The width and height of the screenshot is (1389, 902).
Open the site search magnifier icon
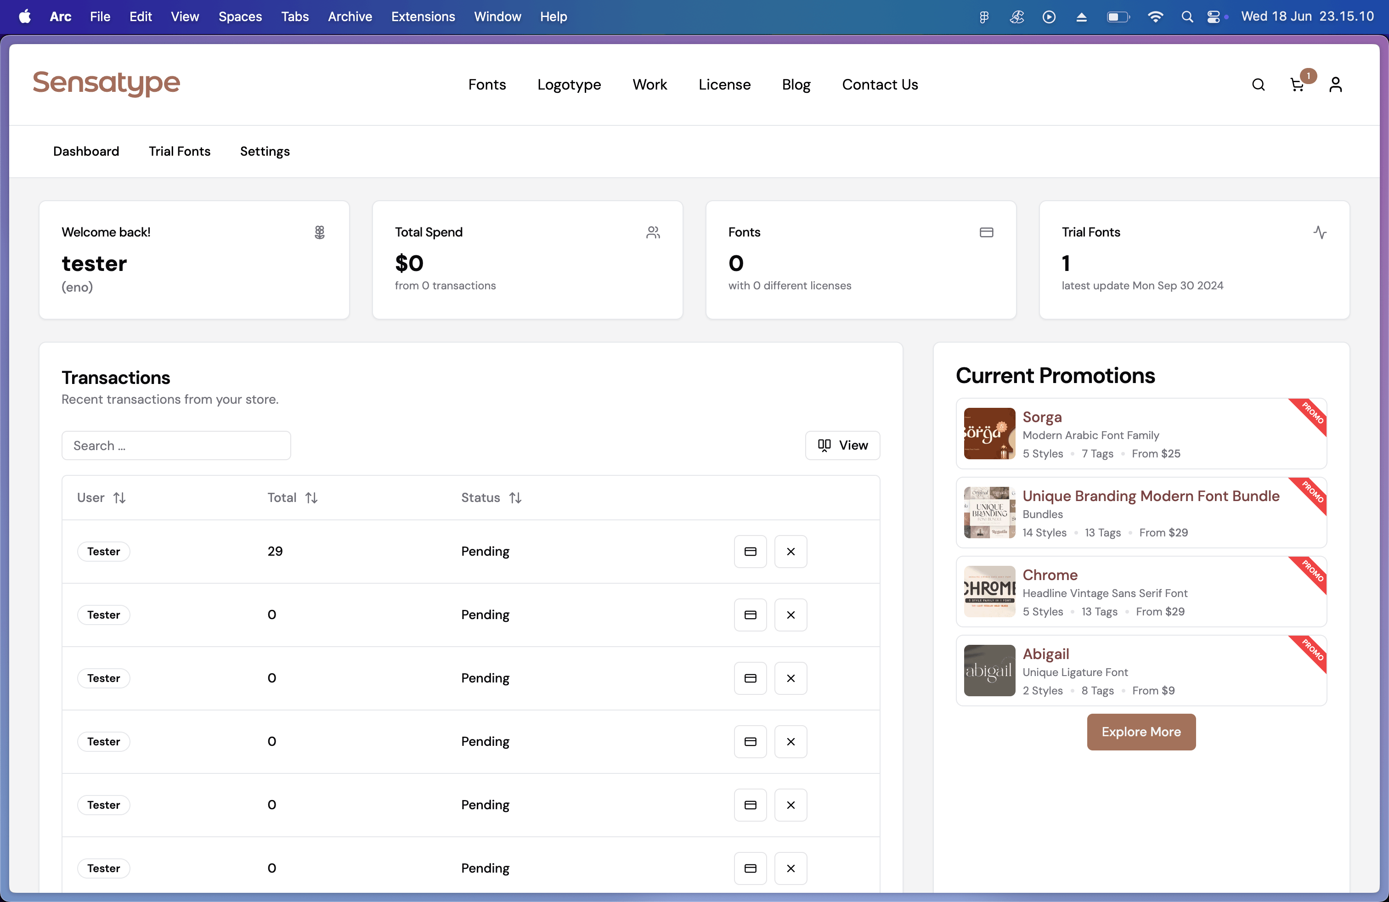click(x=1258, y=85)
